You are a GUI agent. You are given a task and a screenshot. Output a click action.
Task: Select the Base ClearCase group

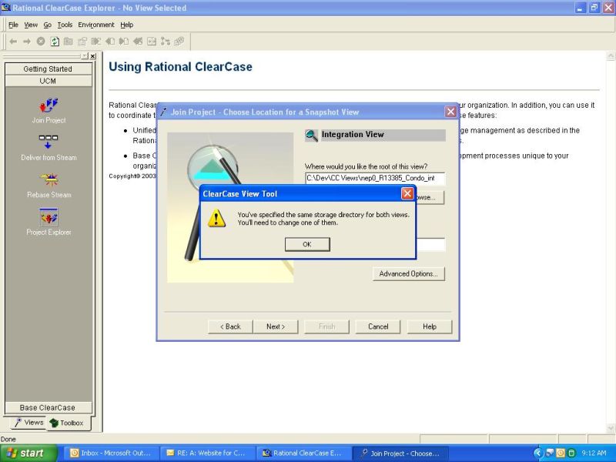pyautogui.click(x=48, y=407)
